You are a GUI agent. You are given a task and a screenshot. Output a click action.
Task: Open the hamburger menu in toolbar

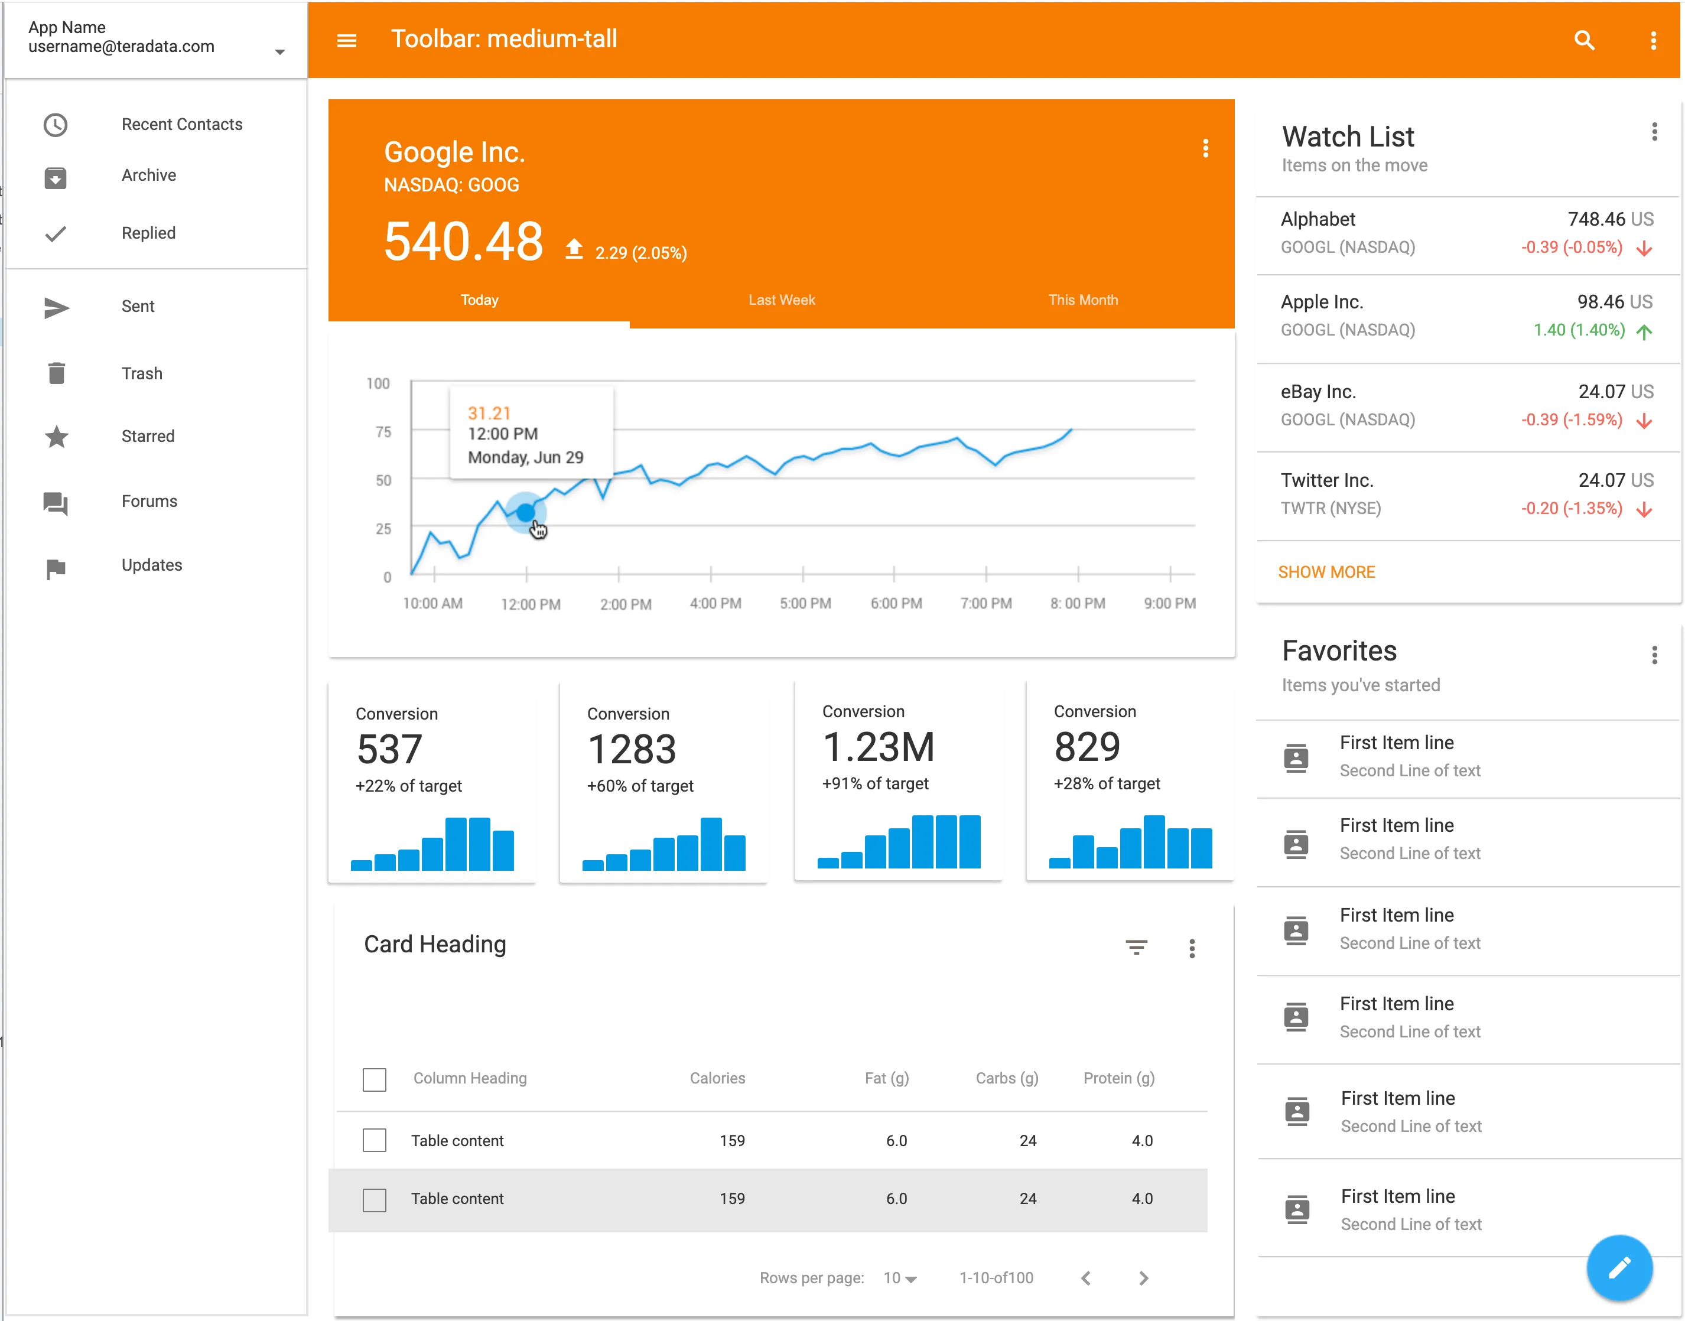[x=346, y=40]
